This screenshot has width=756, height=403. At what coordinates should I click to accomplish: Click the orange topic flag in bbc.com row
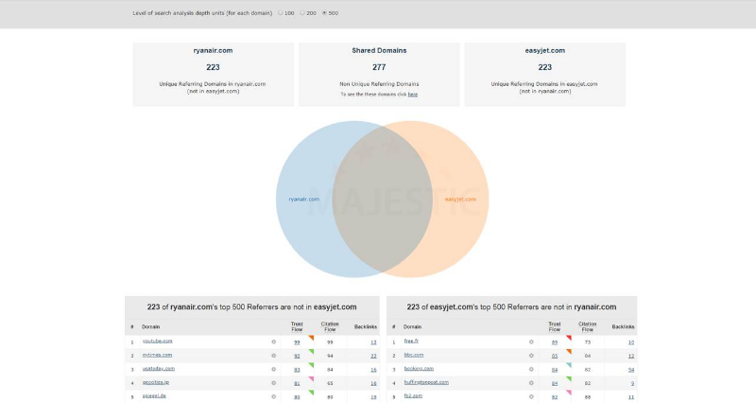point(570,351)
